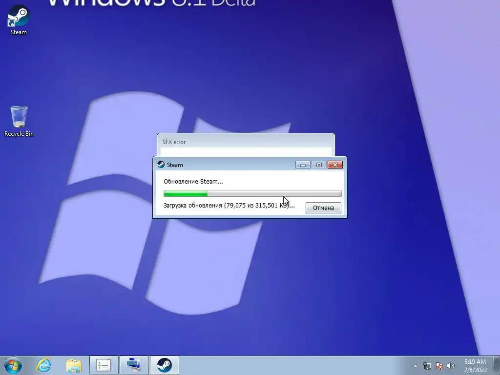The height and width of the screenshot is (375, 500).
Task: Bring the SFX error window to front
Action: tap(246, 142)
